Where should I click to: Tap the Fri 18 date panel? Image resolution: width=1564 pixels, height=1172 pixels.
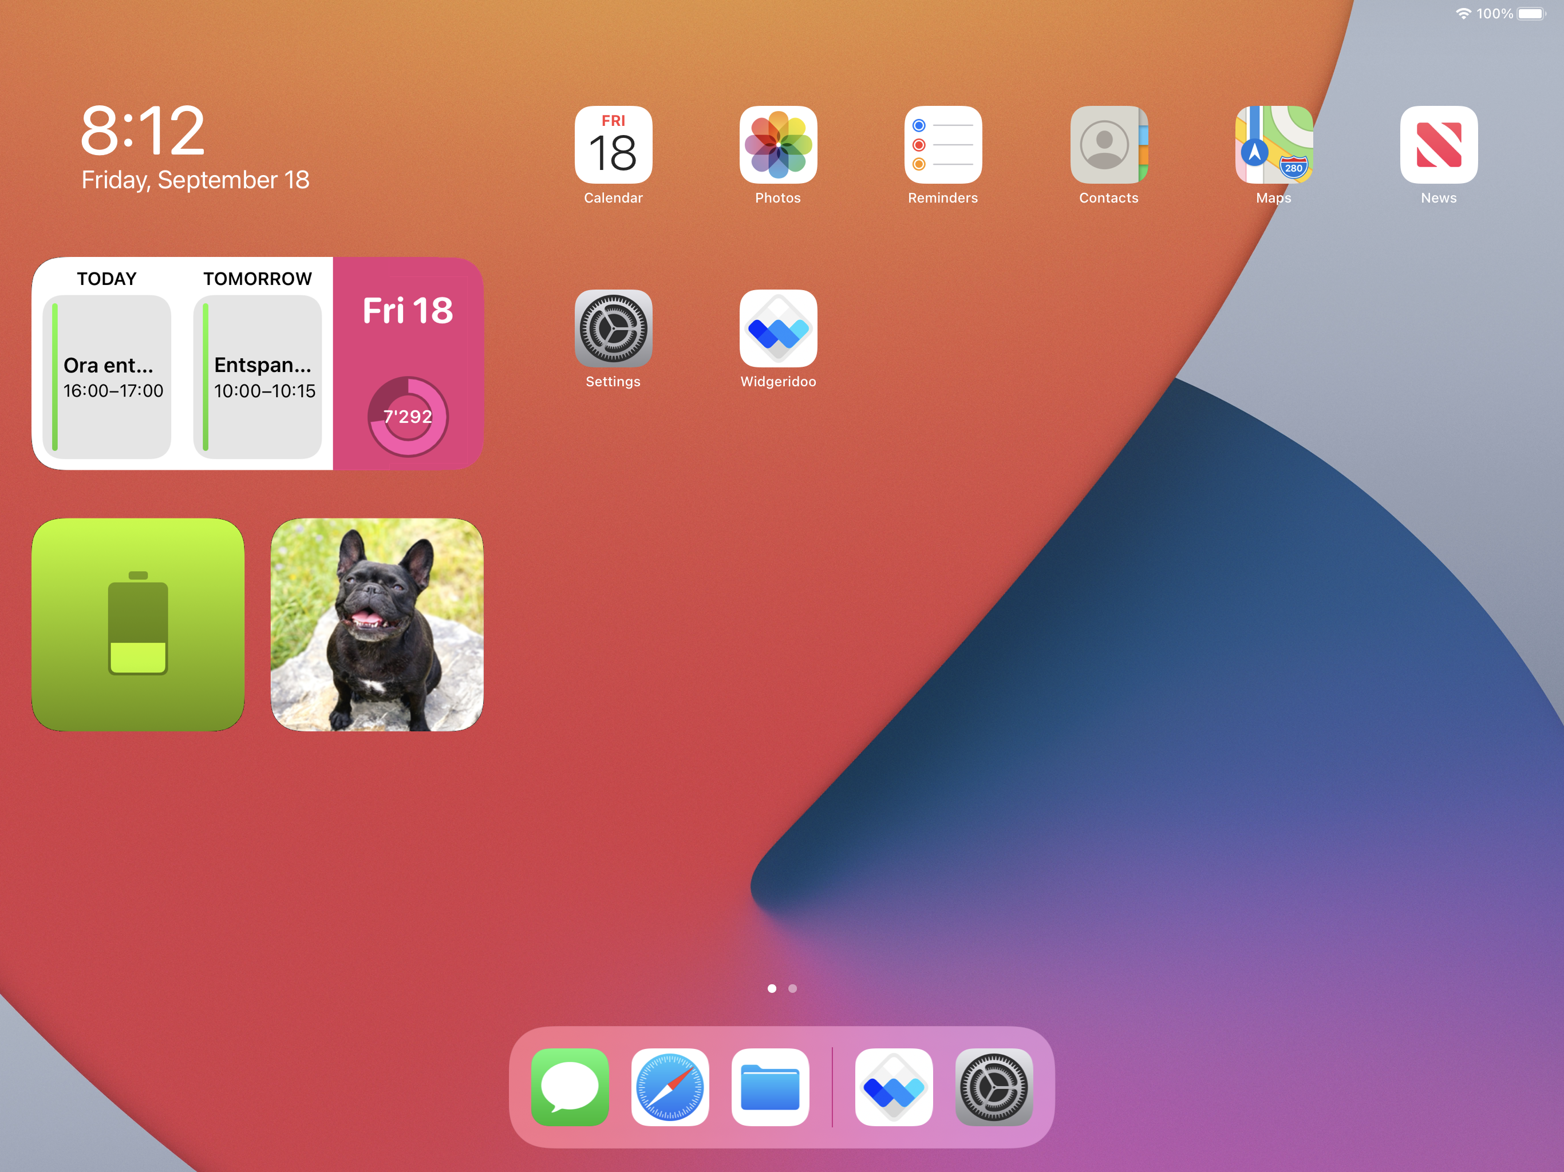pos(408,311)
